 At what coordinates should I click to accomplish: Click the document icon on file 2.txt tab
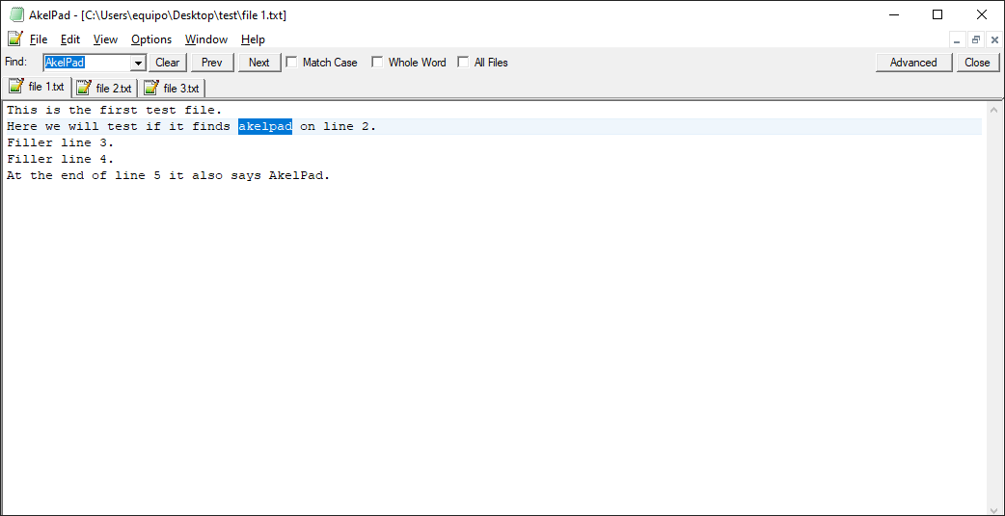[x=83, y=88]
